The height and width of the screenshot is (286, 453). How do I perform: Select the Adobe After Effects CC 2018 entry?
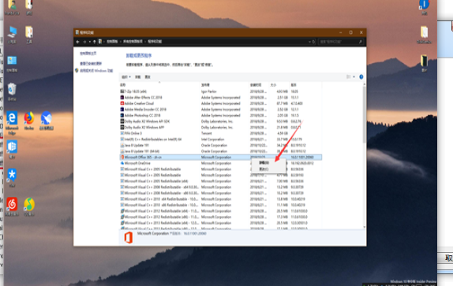pos(221,98)
